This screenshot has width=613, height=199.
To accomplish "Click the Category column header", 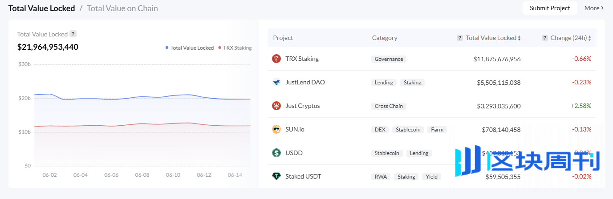I will (385, 38).
